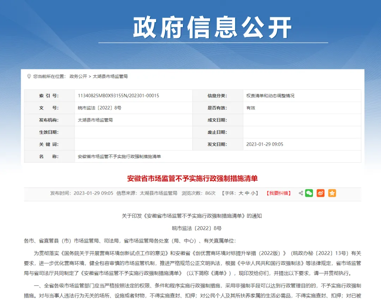This screenshot has height=302, width=381.
Task: Share the article via WeChat icon
Action: tap(309, 193)
